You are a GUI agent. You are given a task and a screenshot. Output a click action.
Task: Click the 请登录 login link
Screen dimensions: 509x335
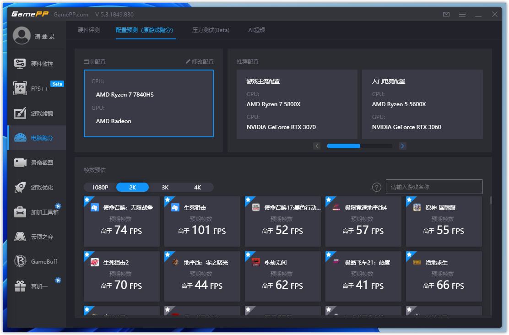click(x=45, y=37)
